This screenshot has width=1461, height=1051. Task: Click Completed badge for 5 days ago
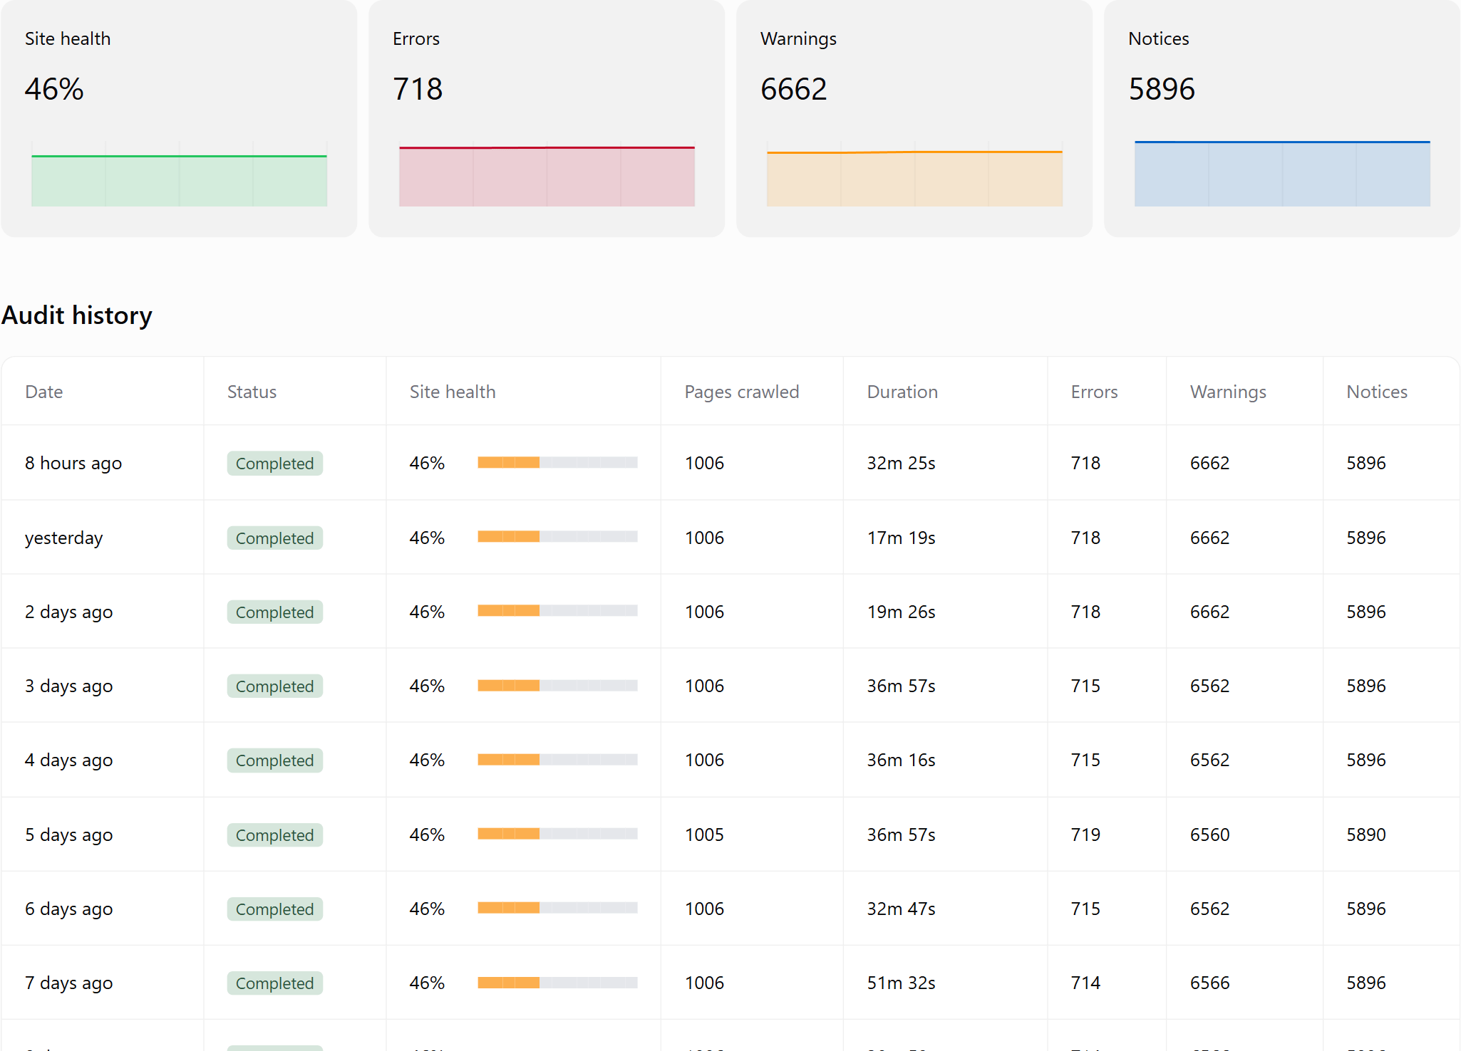coord(275,835)
